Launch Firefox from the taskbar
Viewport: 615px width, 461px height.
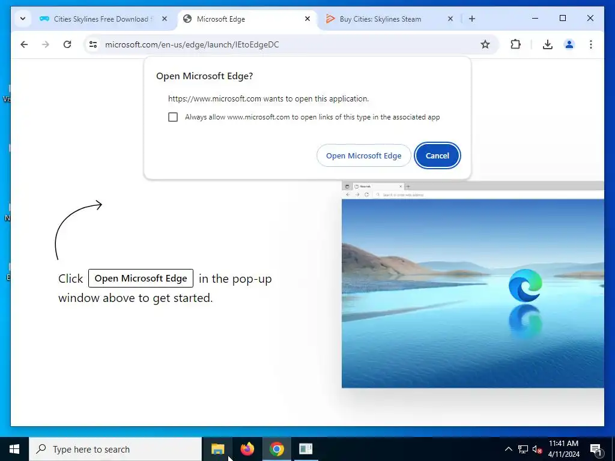[247, 449]
